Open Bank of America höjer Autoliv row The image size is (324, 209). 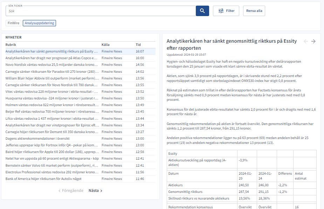point(80,179)
